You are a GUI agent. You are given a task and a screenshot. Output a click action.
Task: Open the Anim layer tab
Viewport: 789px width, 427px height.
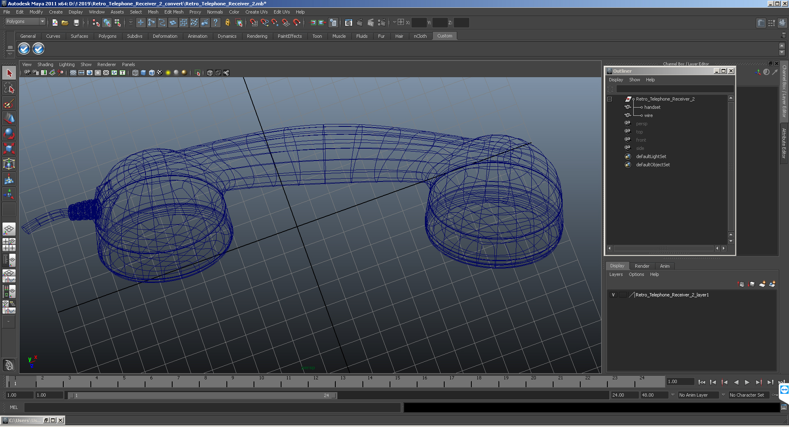664,266
